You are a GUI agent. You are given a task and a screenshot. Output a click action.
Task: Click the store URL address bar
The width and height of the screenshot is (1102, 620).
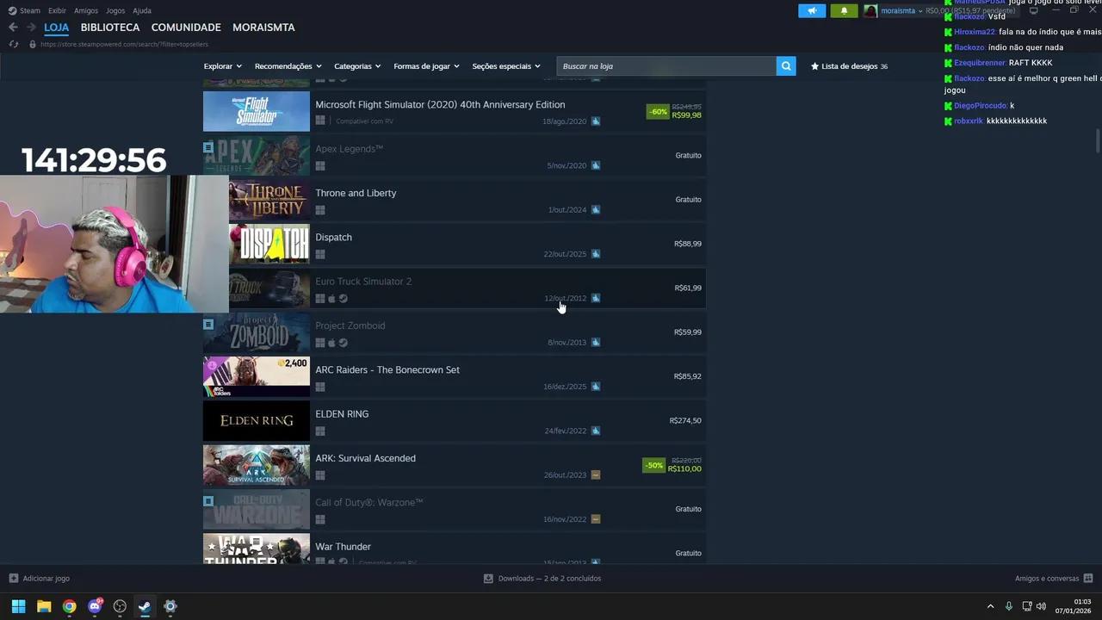[124, 44]
